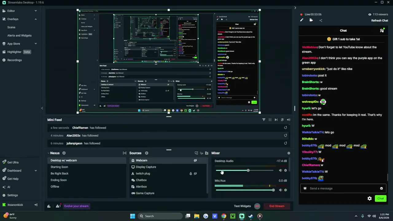Toggle visibility of the twitch plug source
This screenshot has width=393, height=221.
(x=195, y=174)
